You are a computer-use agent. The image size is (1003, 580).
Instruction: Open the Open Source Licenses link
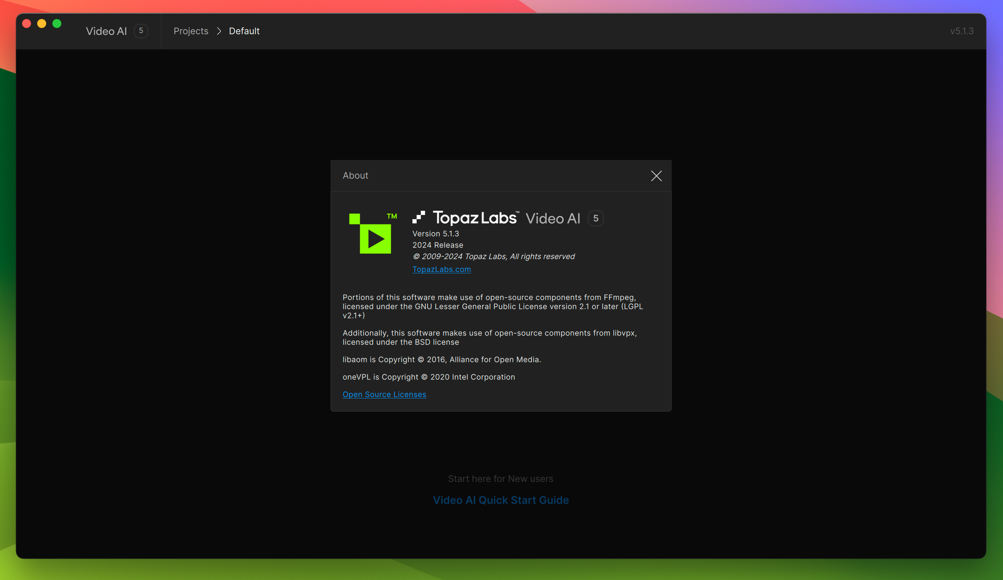384,394
